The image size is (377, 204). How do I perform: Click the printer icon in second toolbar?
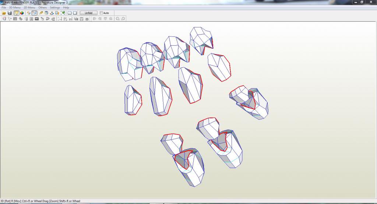[87, 19]
